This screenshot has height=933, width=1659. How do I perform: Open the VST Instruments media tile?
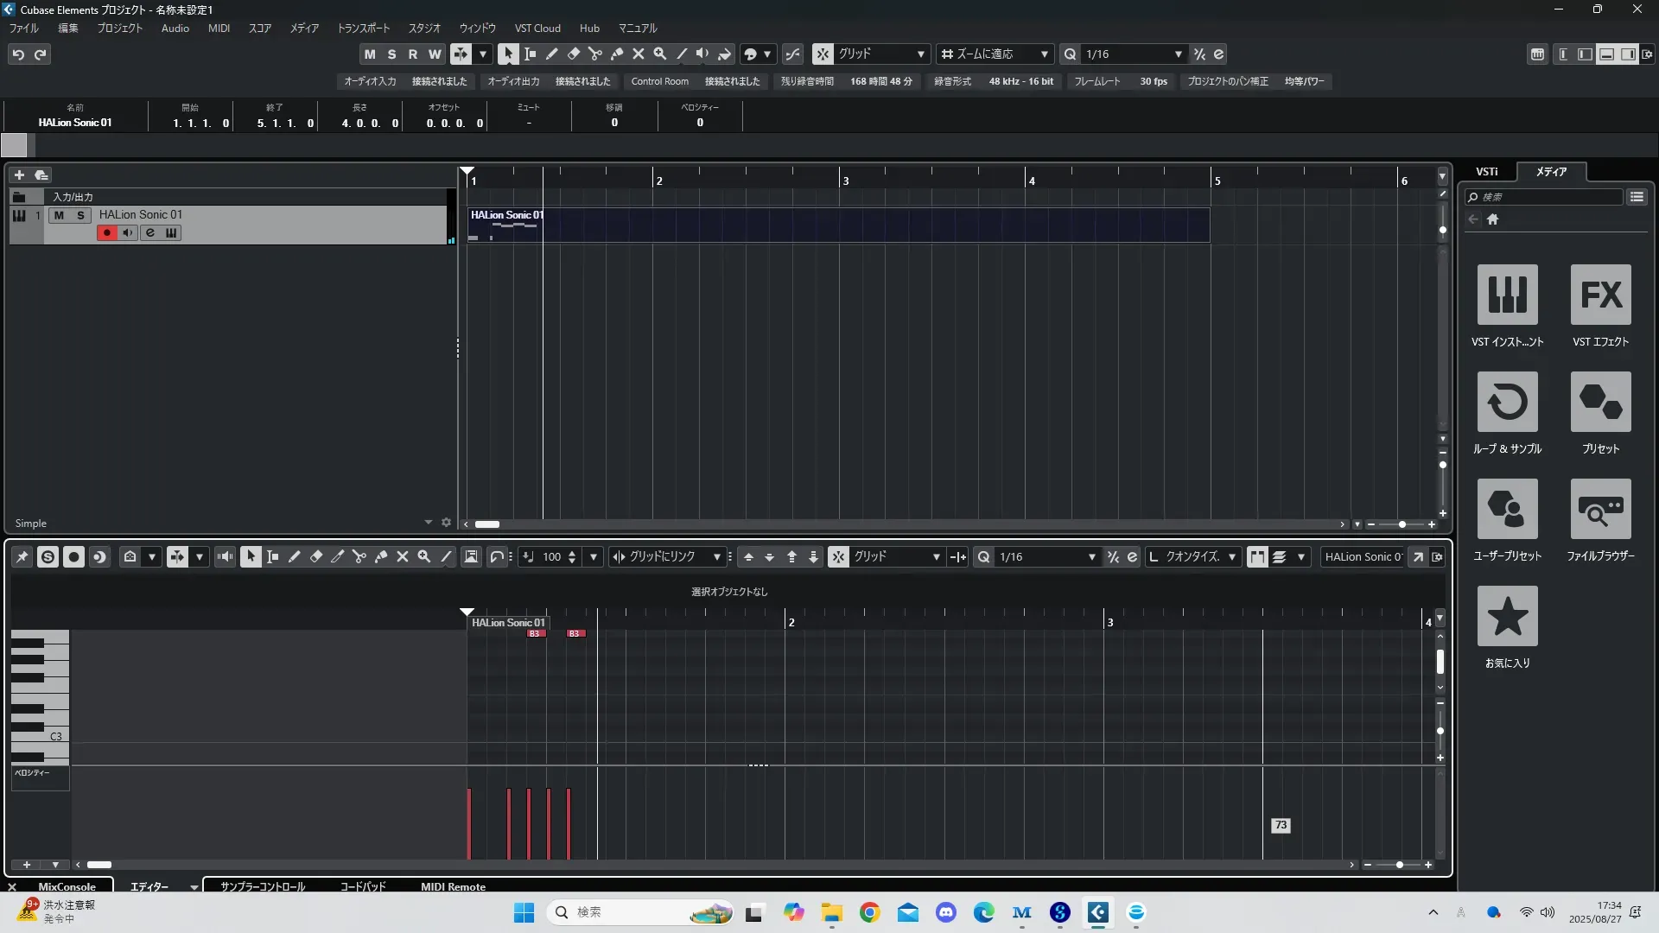tap(1507, 295)
